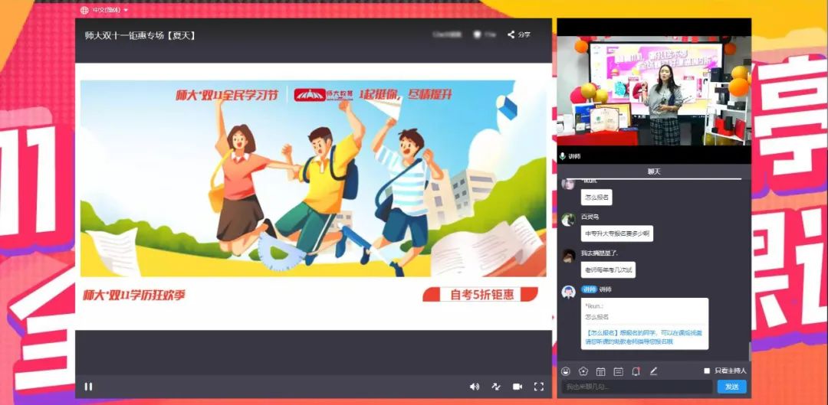Screen dimensions: 828x405
Task: Open the emoji smiley picker
Action: coord(566,371)
